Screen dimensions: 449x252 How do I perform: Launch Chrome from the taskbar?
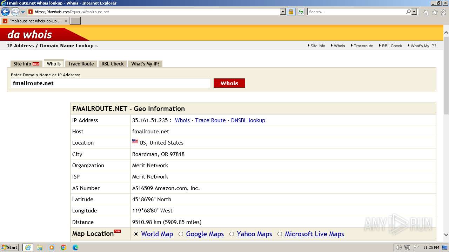[63, 247]
